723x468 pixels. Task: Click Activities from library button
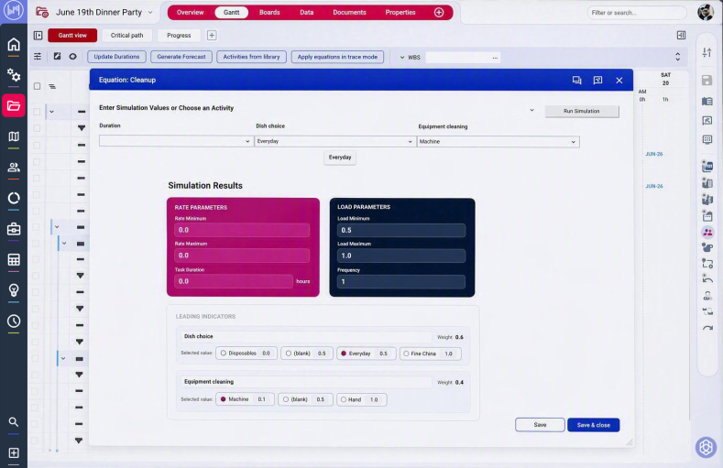tap(251, 57)
